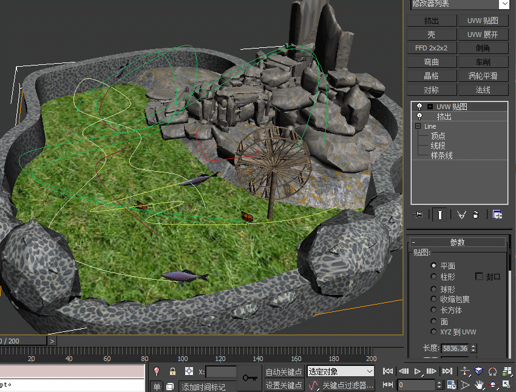Screen dimensions: 516x392
Task: Collapse the Line entry in modifier stack
Action: click(419, 126)
